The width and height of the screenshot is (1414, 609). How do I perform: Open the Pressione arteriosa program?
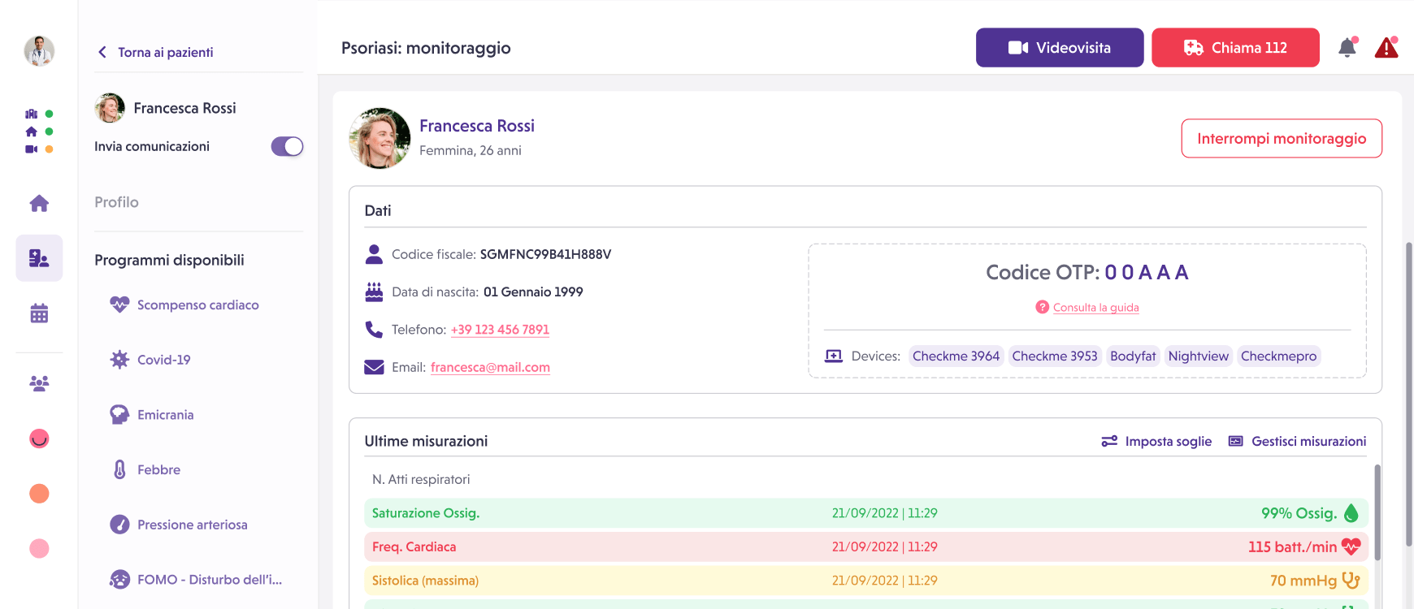point(192,525)
